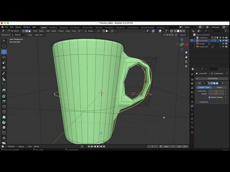Select Catmull-Clark subdivision type
This screenshot has height=172, width=230.
tap(204, 87)
